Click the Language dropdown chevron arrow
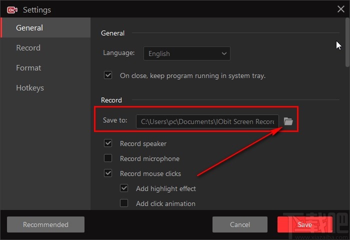Screen dimensions: 350x240 tap(224, 53)
